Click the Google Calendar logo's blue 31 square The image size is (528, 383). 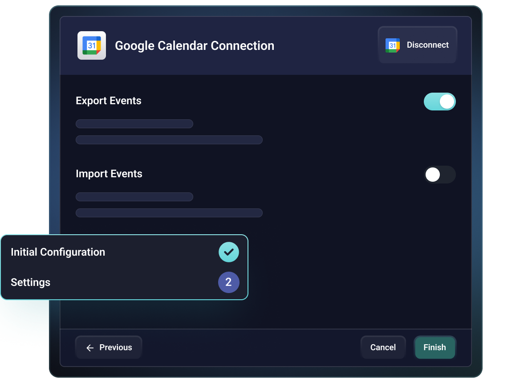pos(91,45)
